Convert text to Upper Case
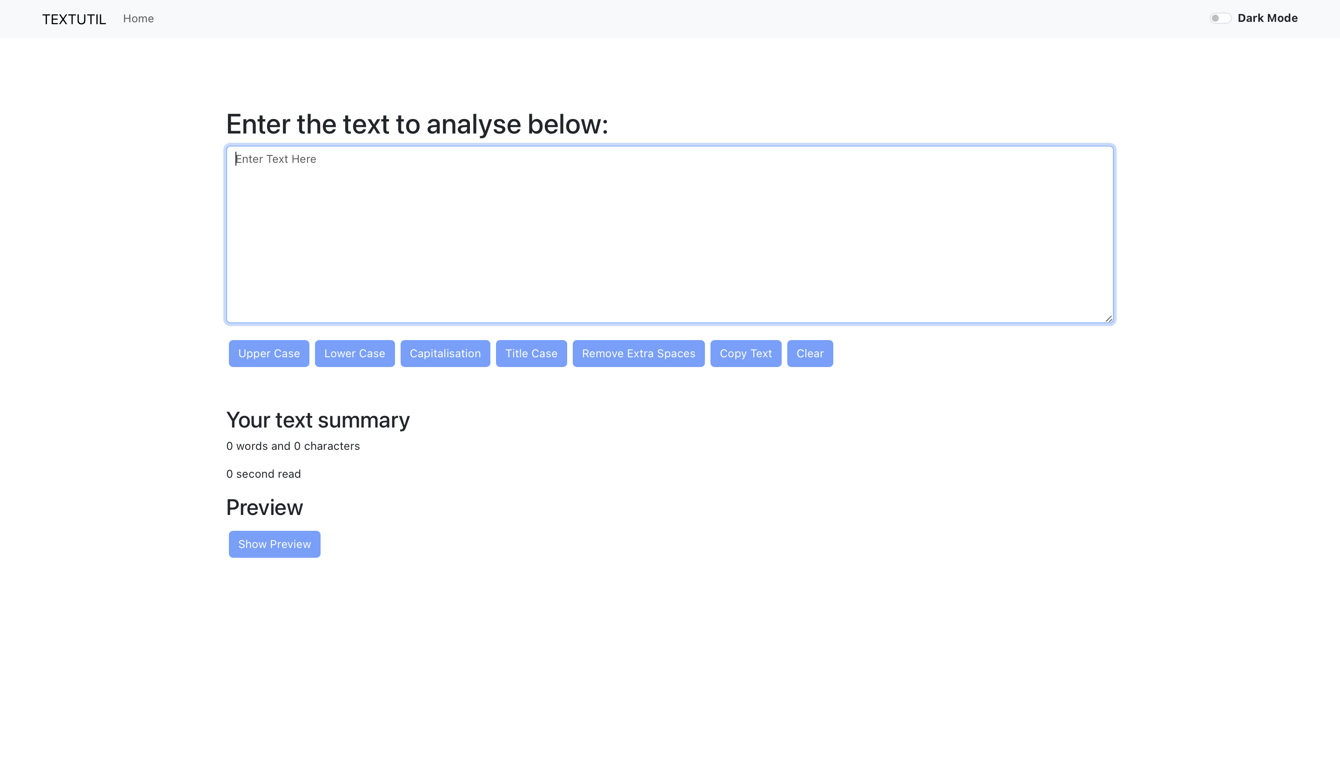The image size is (1340, 762). coord(268,353)
